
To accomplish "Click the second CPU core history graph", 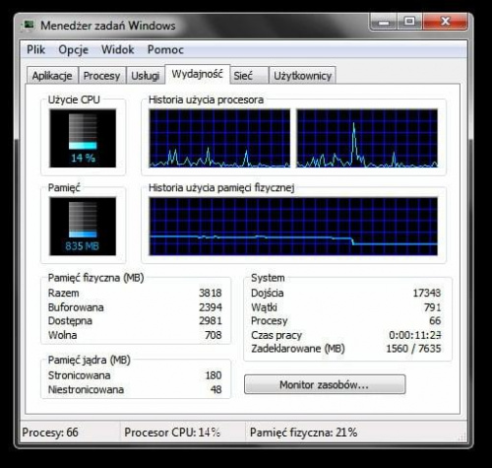I will [367, 138].
